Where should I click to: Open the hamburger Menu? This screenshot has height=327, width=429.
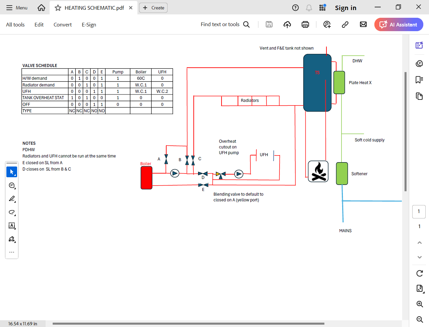coord(17,8)
